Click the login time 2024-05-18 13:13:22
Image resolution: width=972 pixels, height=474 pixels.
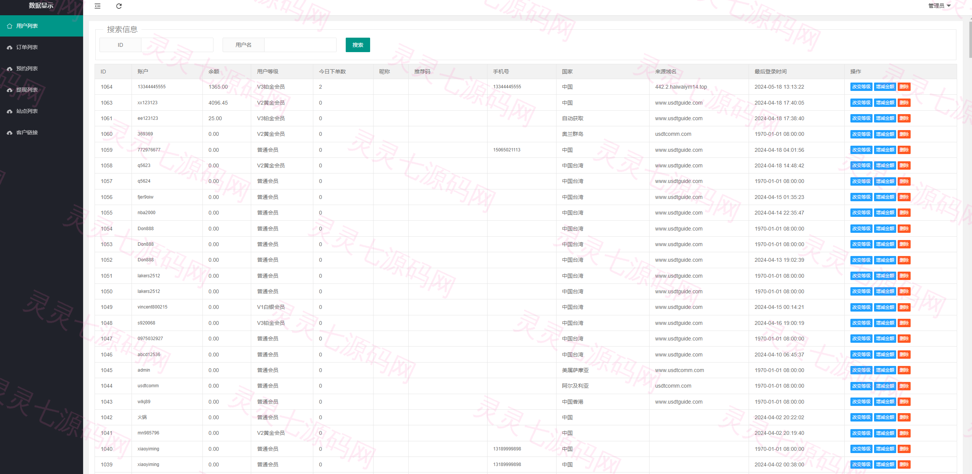tap(779, 87)
